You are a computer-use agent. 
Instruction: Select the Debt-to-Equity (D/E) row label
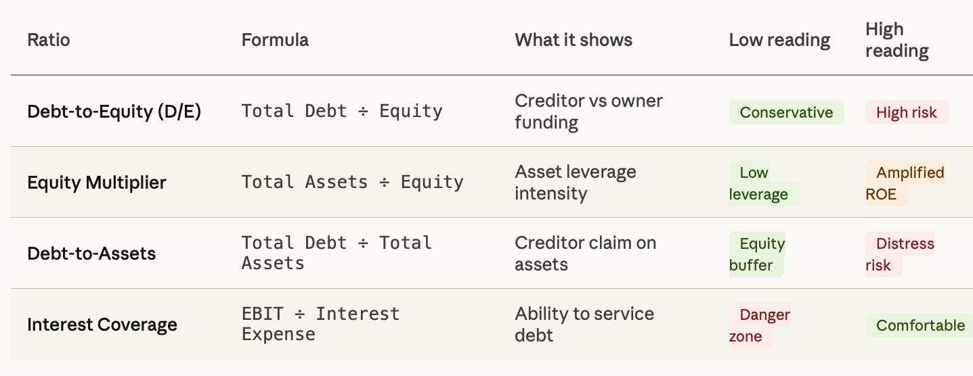click(x=114, y=112)
